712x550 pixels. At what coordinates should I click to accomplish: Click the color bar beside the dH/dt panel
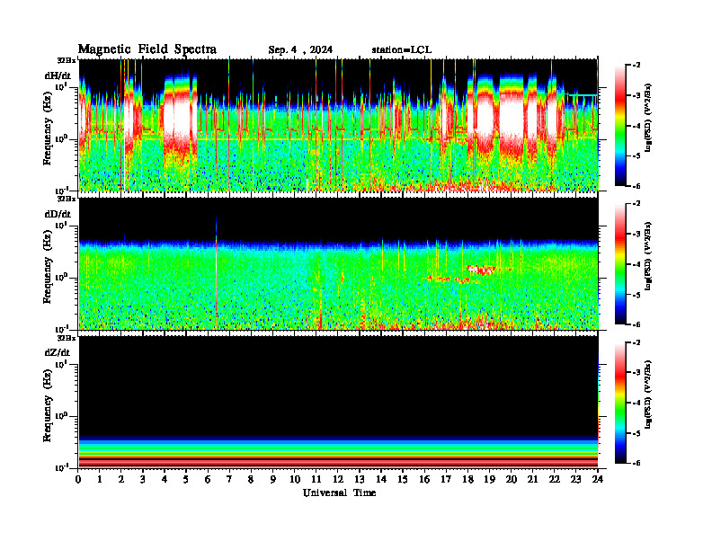tap(620, 125)
